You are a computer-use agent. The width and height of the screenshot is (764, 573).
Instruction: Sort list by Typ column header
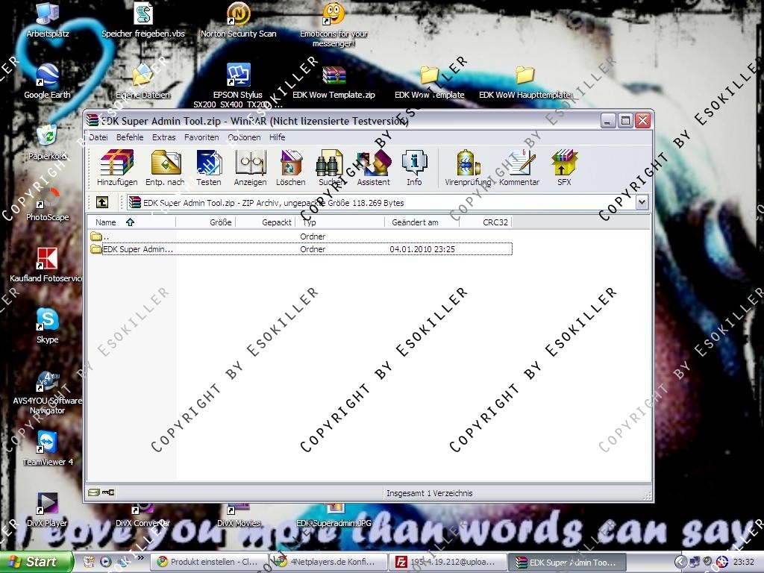340,222
